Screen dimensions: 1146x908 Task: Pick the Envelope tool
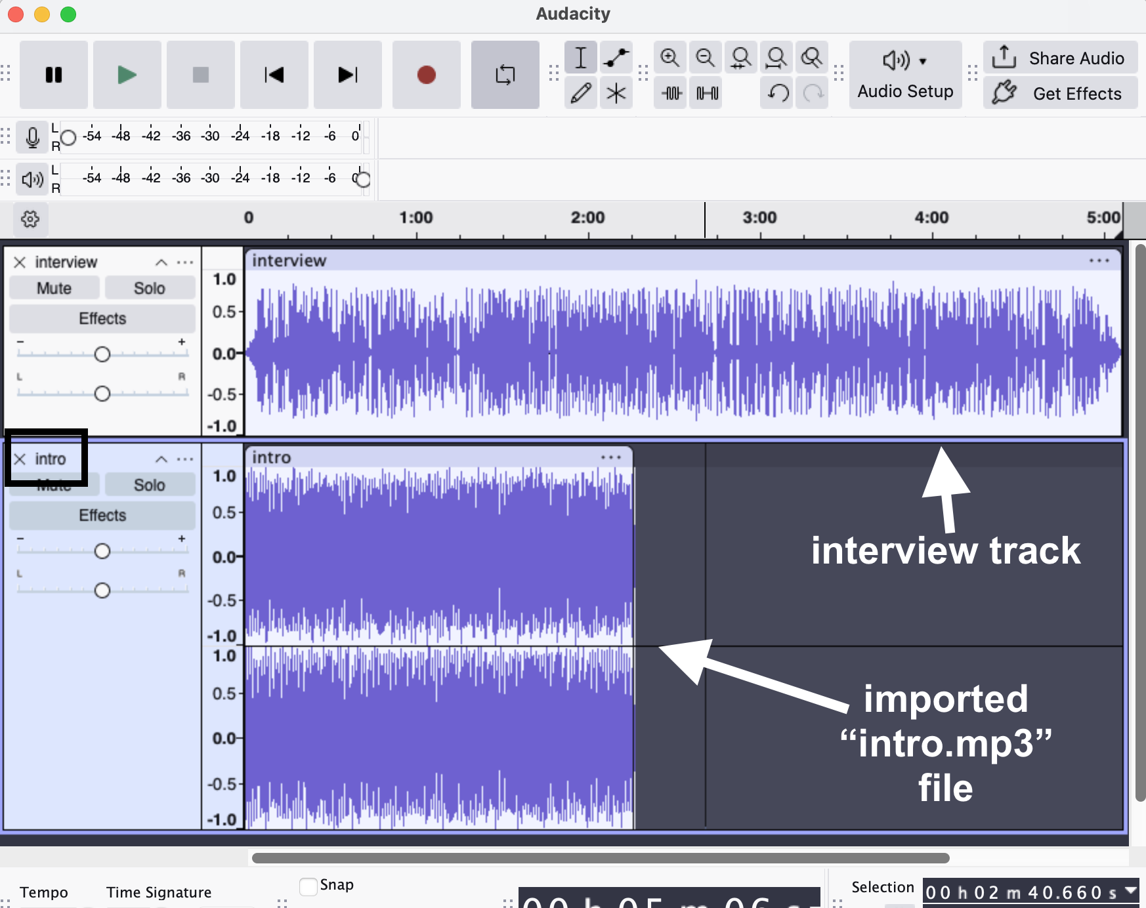tap(616, 58)
